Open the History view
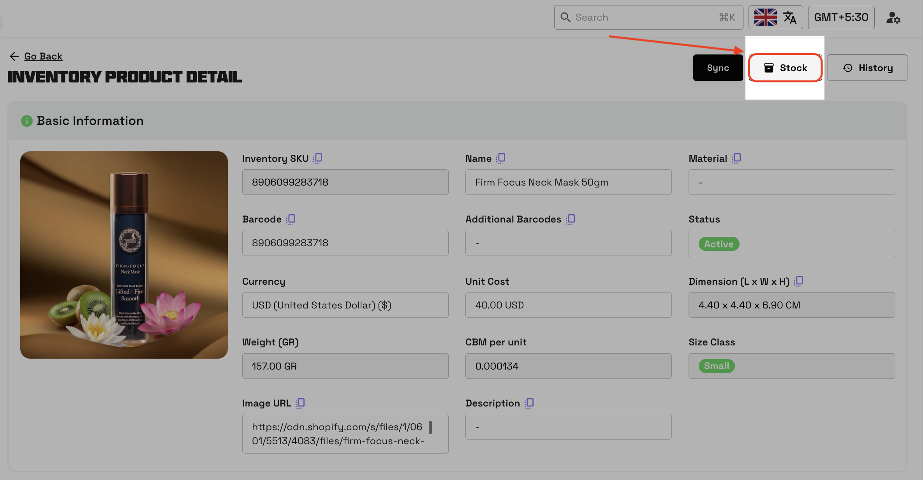 (x=867, y=68)
